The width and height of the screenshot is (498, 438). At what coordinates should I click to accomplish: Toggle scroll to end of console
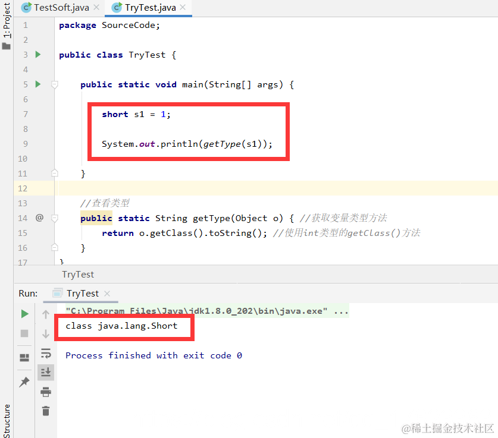pos(46,372)
